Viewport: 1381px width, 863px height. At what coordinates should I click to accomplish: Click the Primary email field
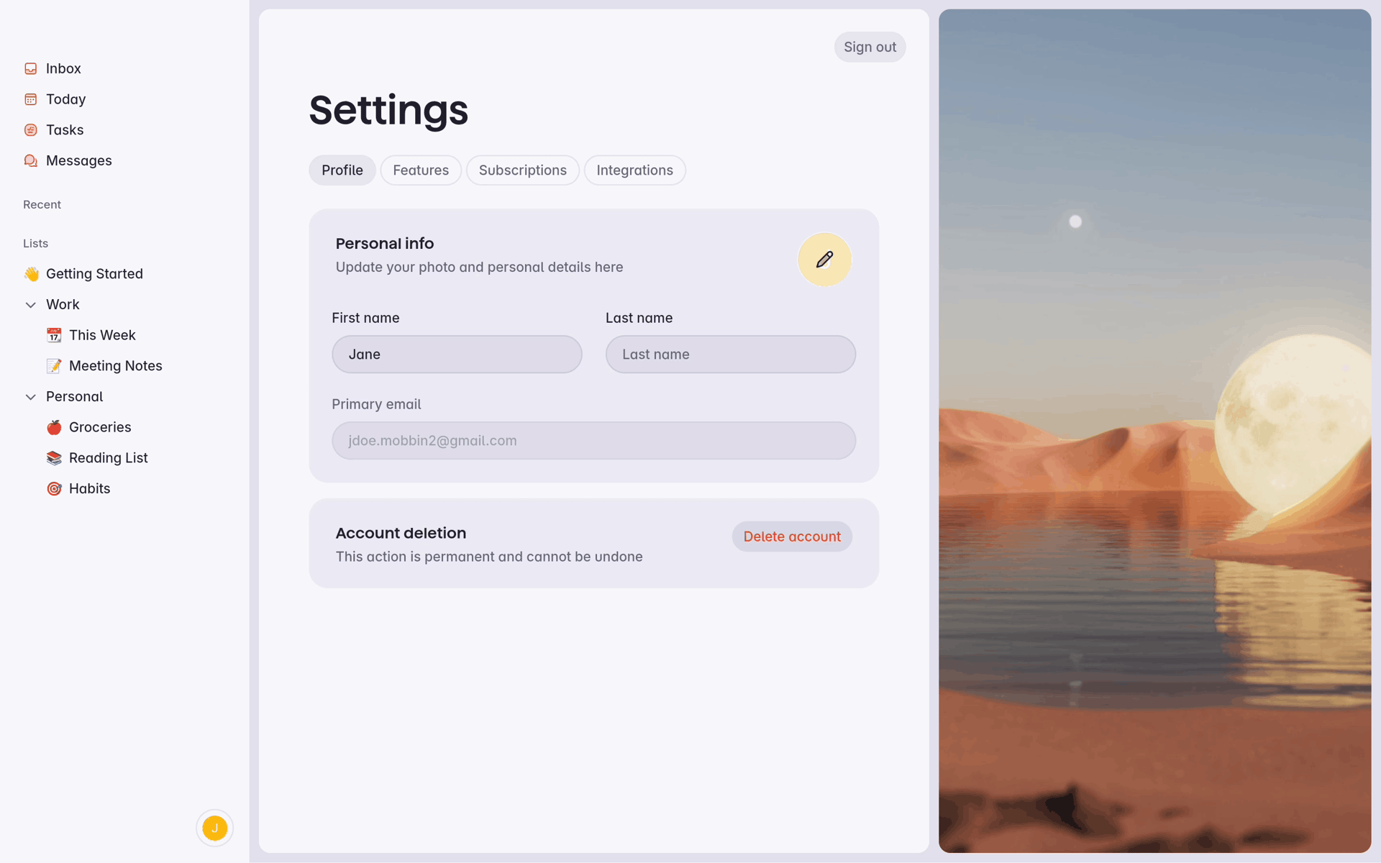pos(594,441)
